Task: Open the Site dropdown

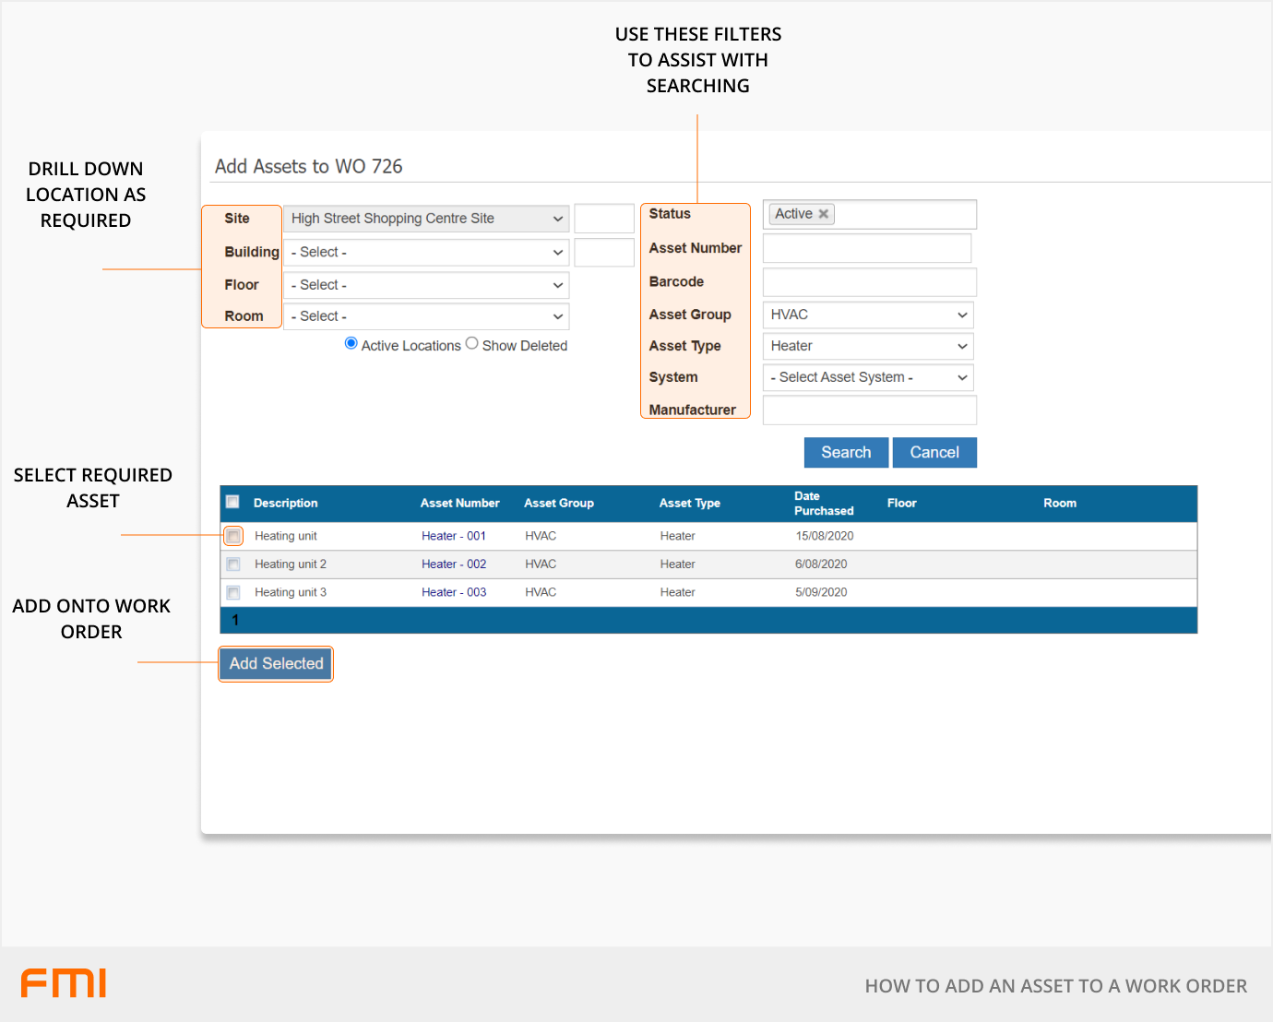Action: [x=426, y=219]
